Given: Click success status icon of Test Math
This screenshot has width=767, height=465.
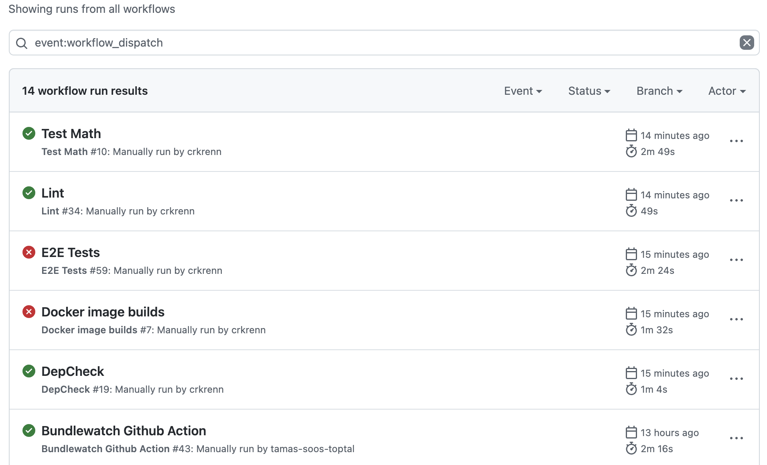Looking at the screenshot, I should point(29,133).
